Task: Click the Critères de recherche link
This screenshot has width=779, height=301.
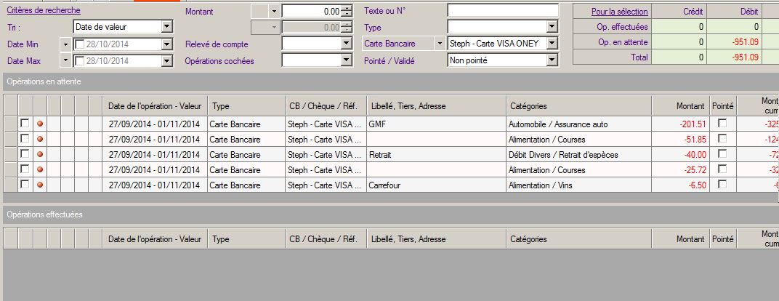Action: [x=44, y=11]
